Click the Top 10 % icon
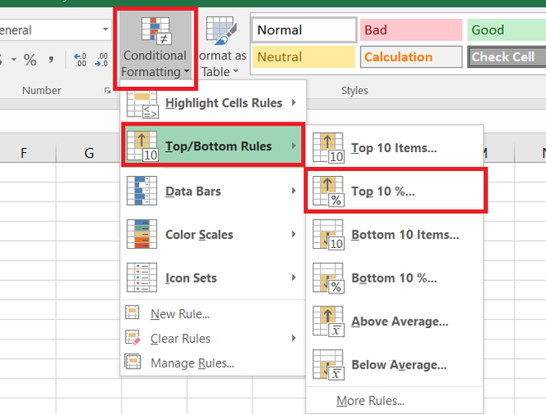Screen dimensions: 546x414 pos(328,192)
